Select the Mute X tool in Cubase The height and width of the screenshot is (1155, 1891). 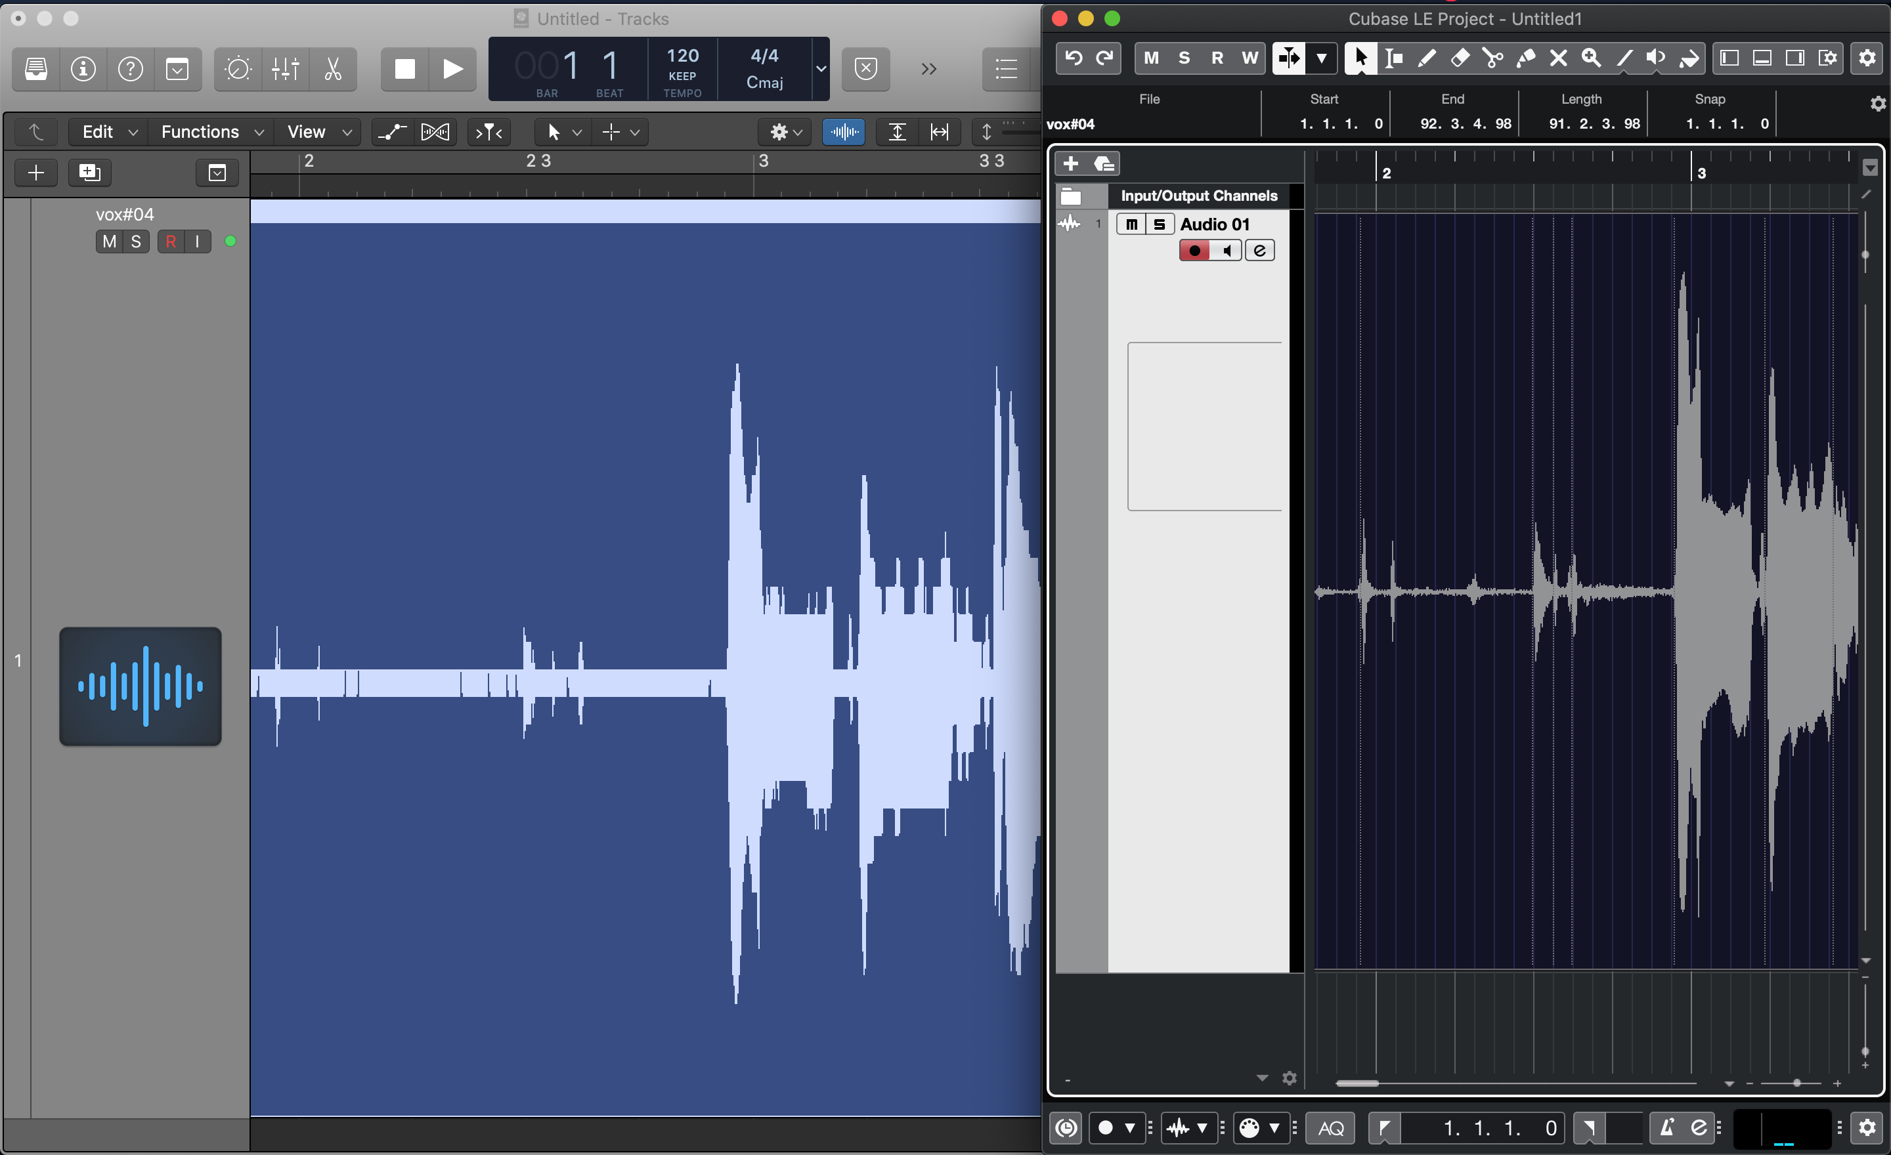coord(1558,58)
